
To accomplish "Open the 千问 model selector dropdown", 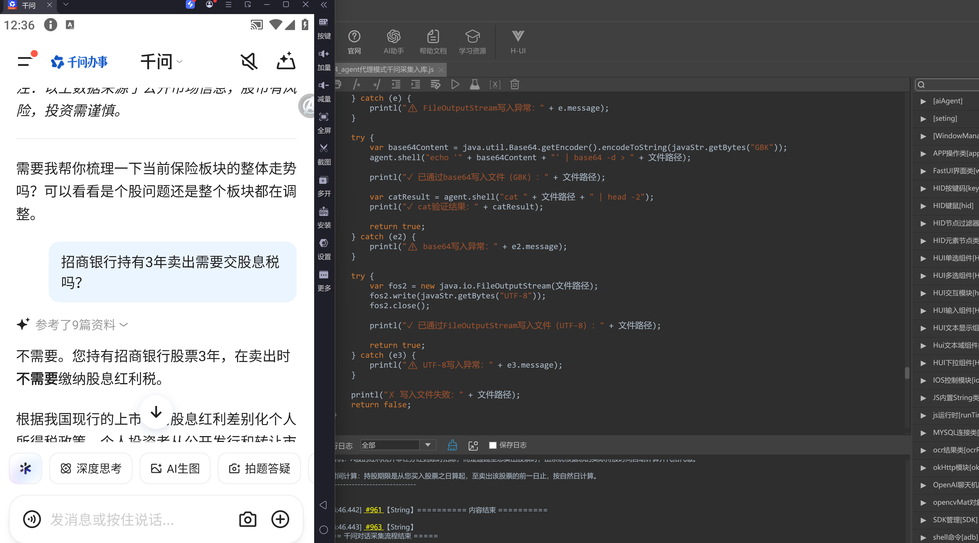I will tap(162, 61).
